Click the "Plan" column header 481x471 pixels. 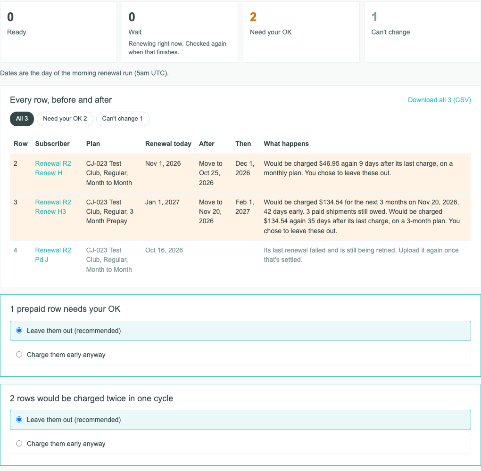pyautogui.click(x=93, y=144)
